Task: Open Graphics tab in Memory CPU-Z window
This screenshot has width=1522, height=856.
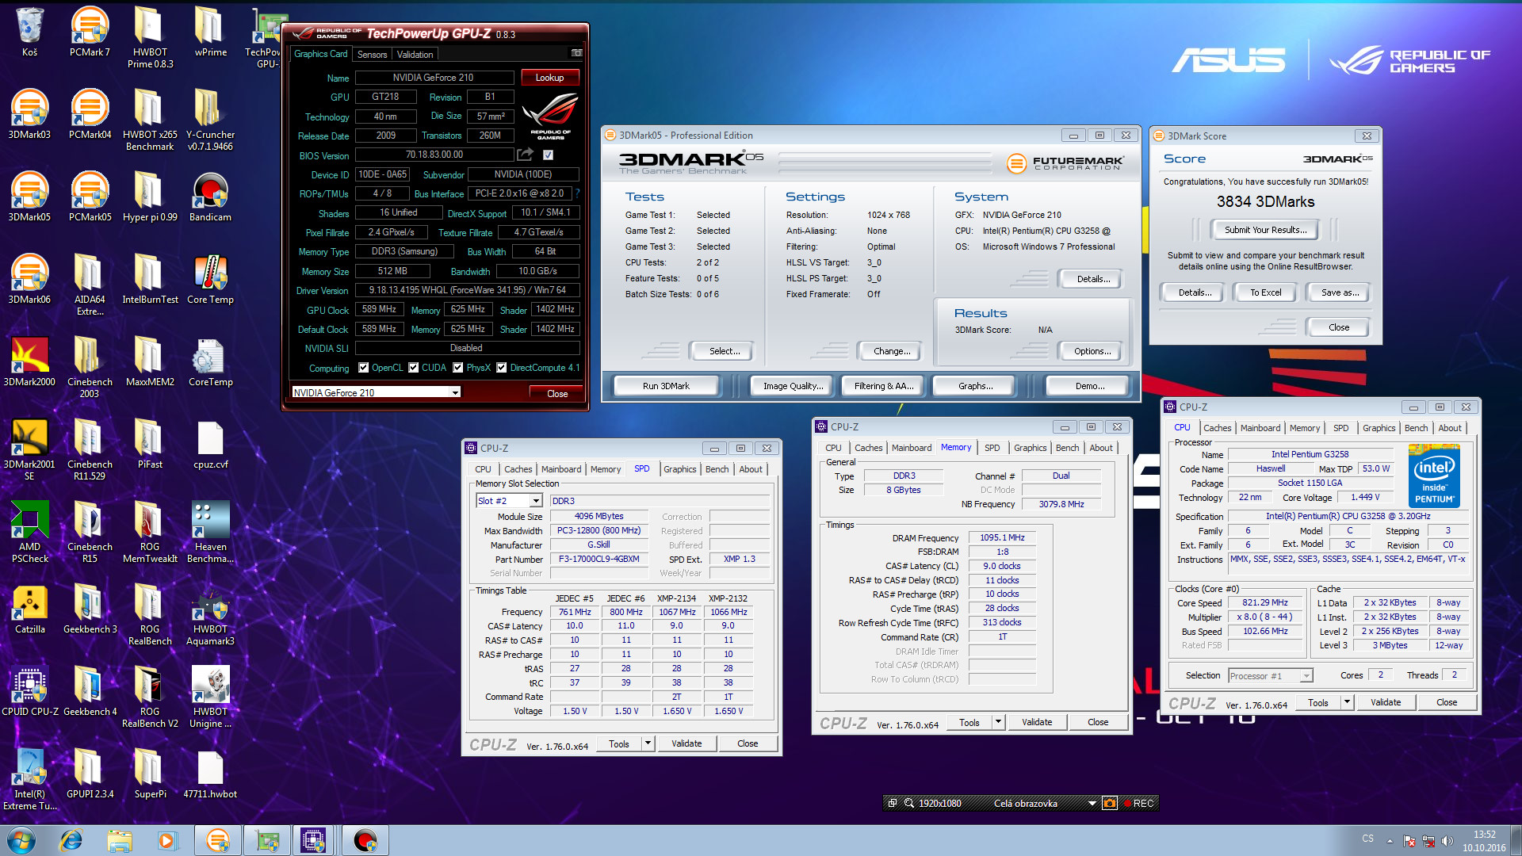Action: click(1030, 448)
